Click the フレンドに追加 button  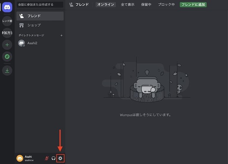[193, 5]
